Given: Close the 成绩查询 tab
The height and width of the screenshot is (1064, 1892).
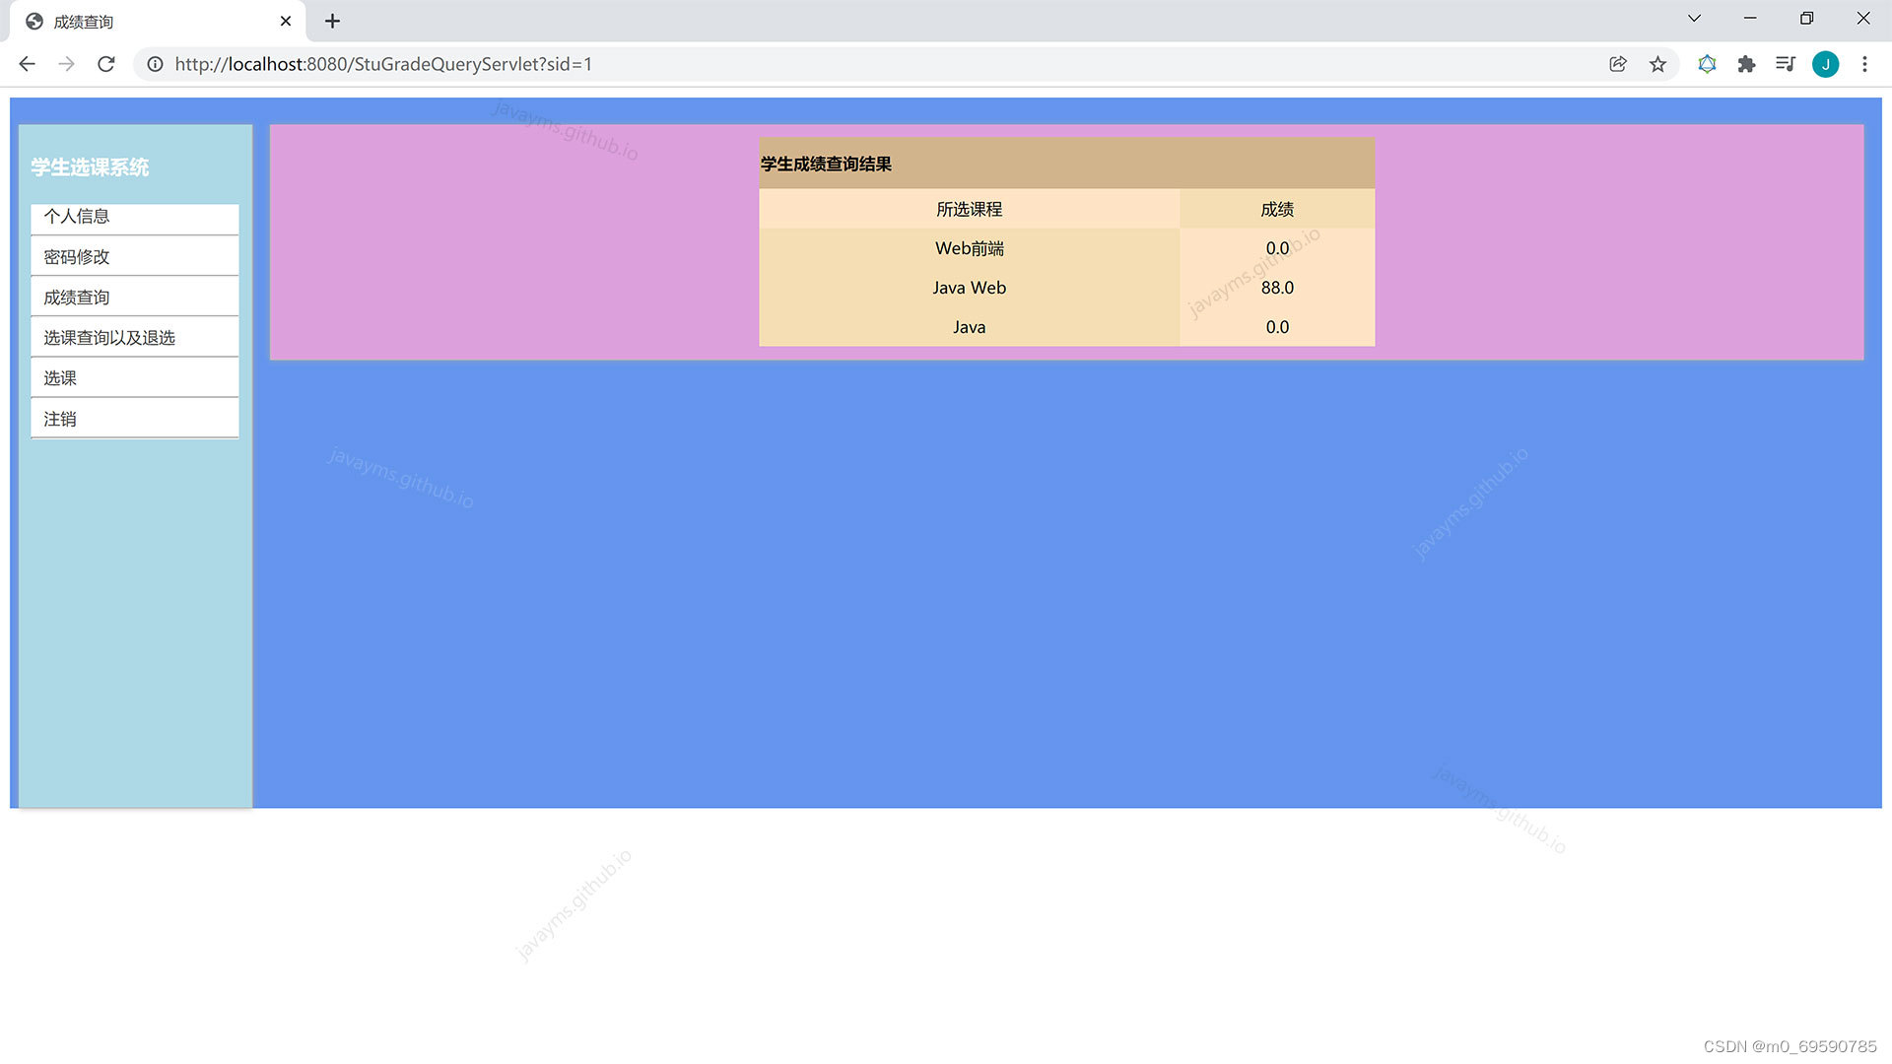Looking at the screenshot, I should point(286,21).
